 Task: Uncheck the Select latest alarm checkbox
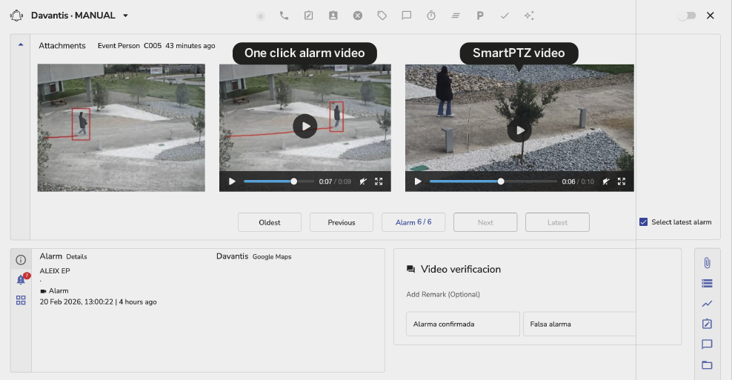click(x=643, y=222)
